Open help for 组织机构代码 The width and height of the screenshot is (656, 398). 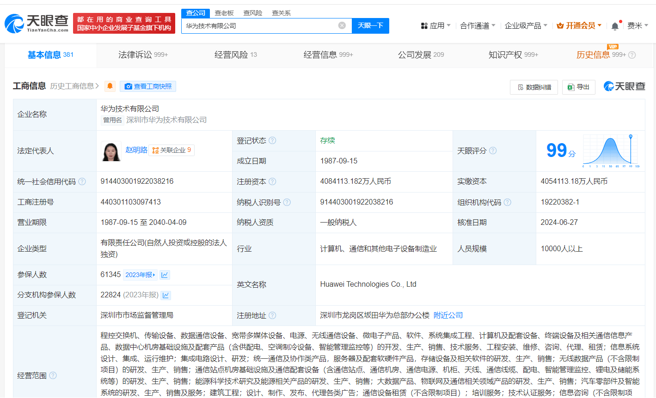[507, 202]
